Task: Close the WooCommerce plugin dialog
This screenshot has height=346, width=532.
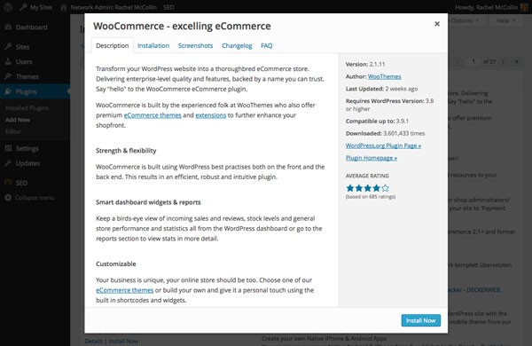Action: (437, 24)
